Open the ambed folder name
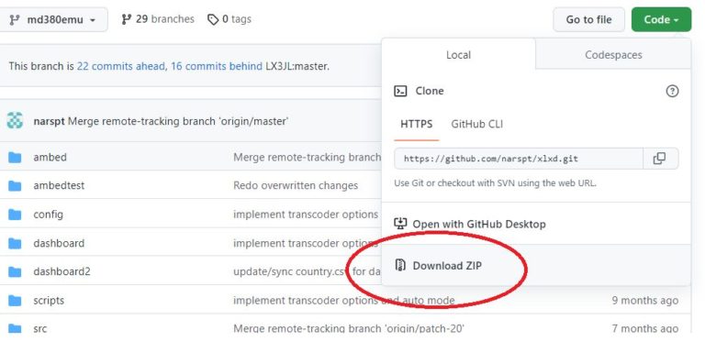This screenshot has height=364, width=705. (50, 158)
